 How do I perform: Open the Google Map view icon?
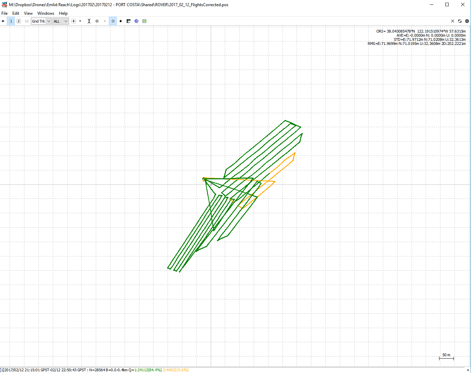144,21
